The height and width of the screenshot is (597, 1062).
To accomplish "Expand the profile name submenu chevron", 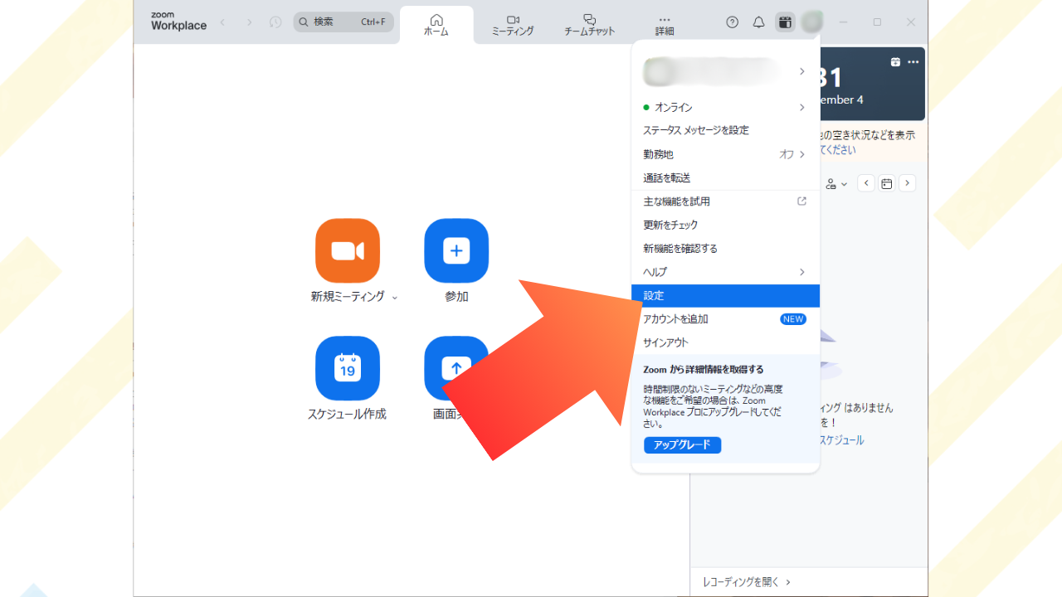I will (x=801, y=71).
